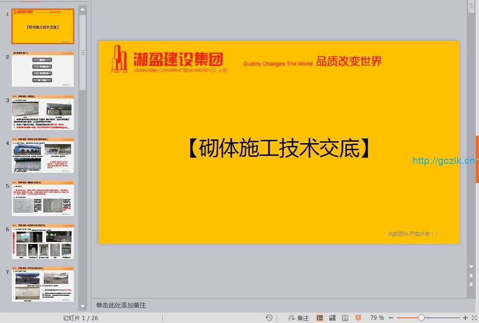This screenshot has width=479, height=323.
Task: Switch to normal view in status bar
Action: click(x=320, y=318)
